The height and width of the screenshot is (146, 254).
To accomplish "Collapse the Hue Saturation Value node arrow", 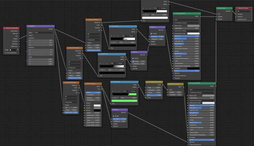I will coord(147,82).
